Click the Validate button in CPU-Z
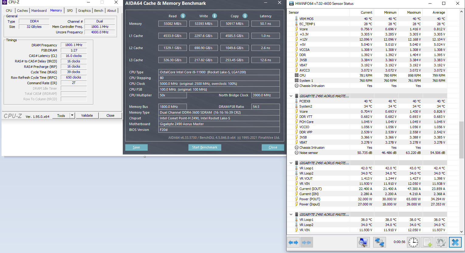Screen dimensions: 465x253 (87, 115)
